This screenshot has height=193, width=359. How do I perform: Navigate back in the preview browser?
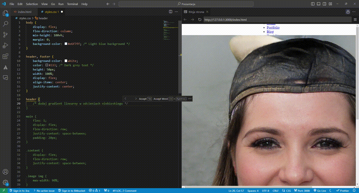[x=185, y=20]
